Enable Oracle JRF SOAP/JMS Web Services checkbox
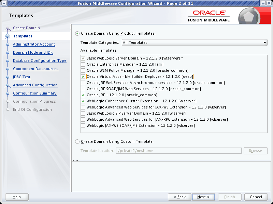 click(83, 89)
